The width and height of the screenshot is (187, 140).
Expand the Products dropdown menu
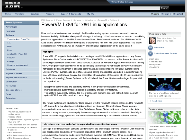(51, 14)
